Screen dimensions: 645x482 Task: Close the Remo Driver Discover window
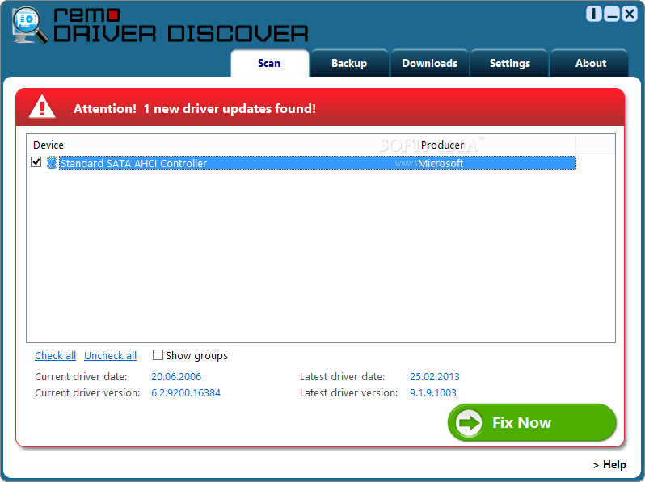point(630,14)
